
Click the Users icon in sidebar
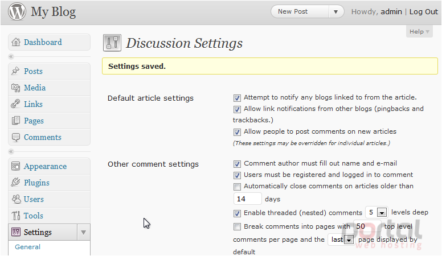[16, 199]
